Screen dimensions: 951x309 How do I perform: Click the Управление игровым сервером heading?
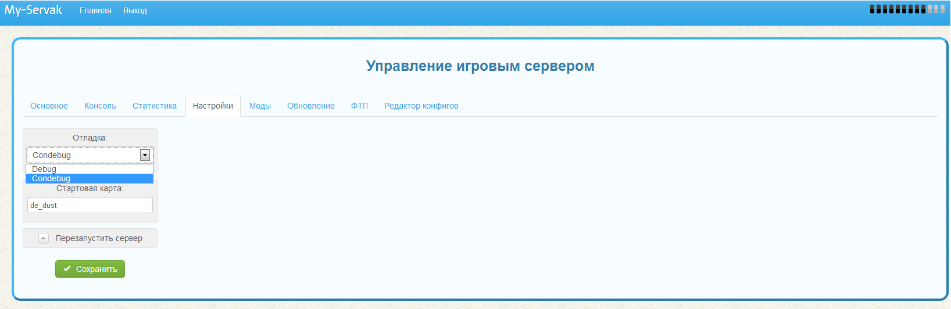click(480, 66)
